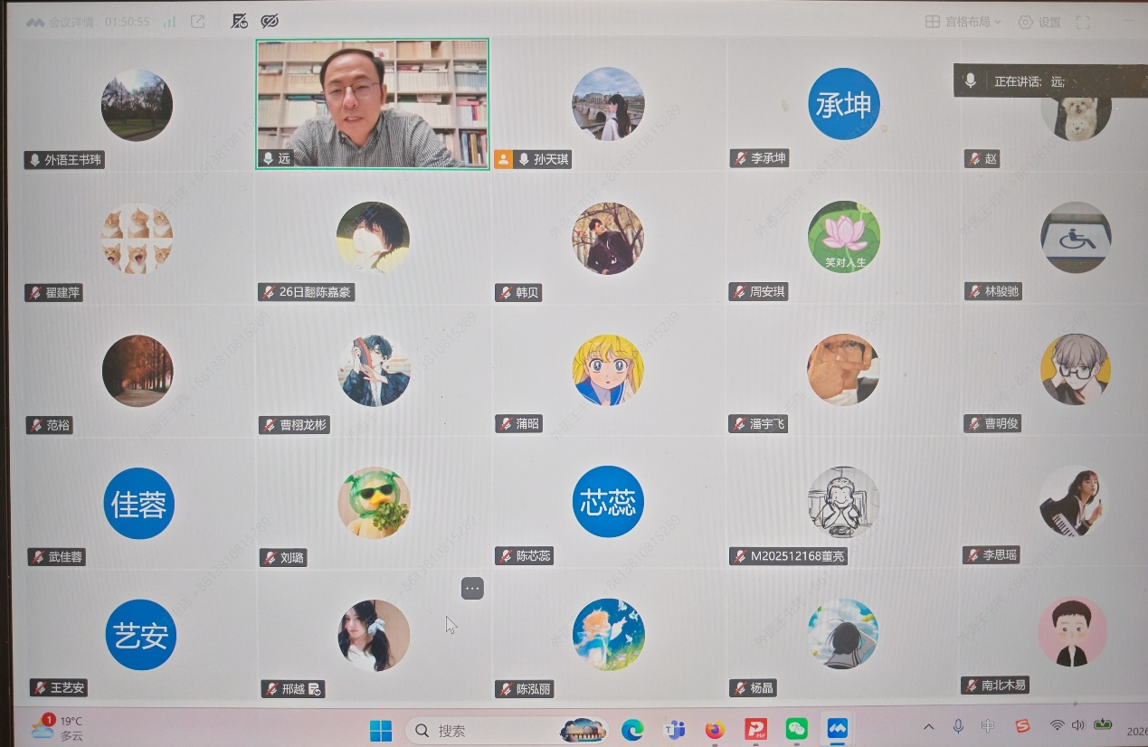
Task: Click muted mic icon beside 武佳蓉
Action: (x=38, y=557)
